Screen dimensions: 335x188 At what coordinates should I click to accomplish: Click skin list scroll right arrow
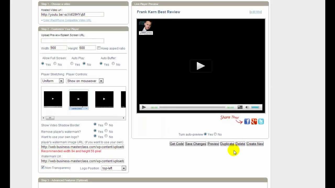pos(124,118)
